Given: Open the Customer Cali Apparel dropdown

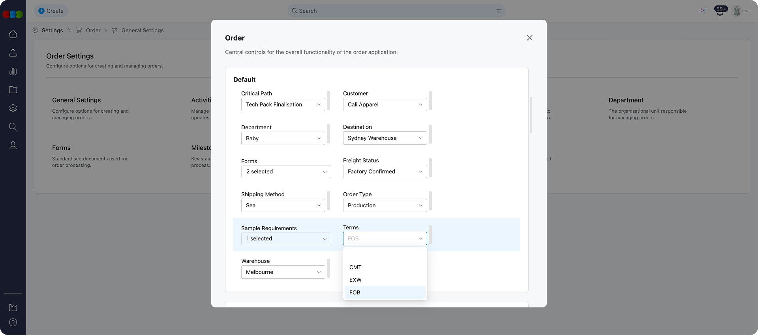Looking at the screenshot, I should [385, 104].
